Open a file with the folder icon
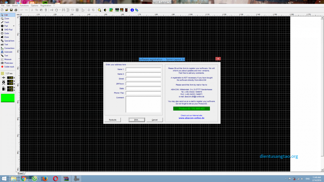 pos(6,10)
